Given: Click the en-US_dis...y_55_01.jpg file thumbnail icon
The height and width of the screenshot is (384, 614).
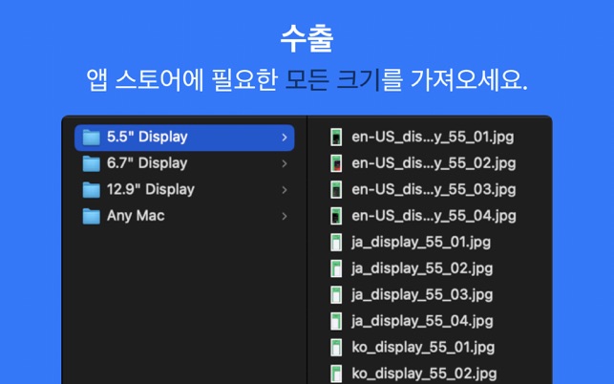Looking at the screenshot, I should tap(336, 138).
